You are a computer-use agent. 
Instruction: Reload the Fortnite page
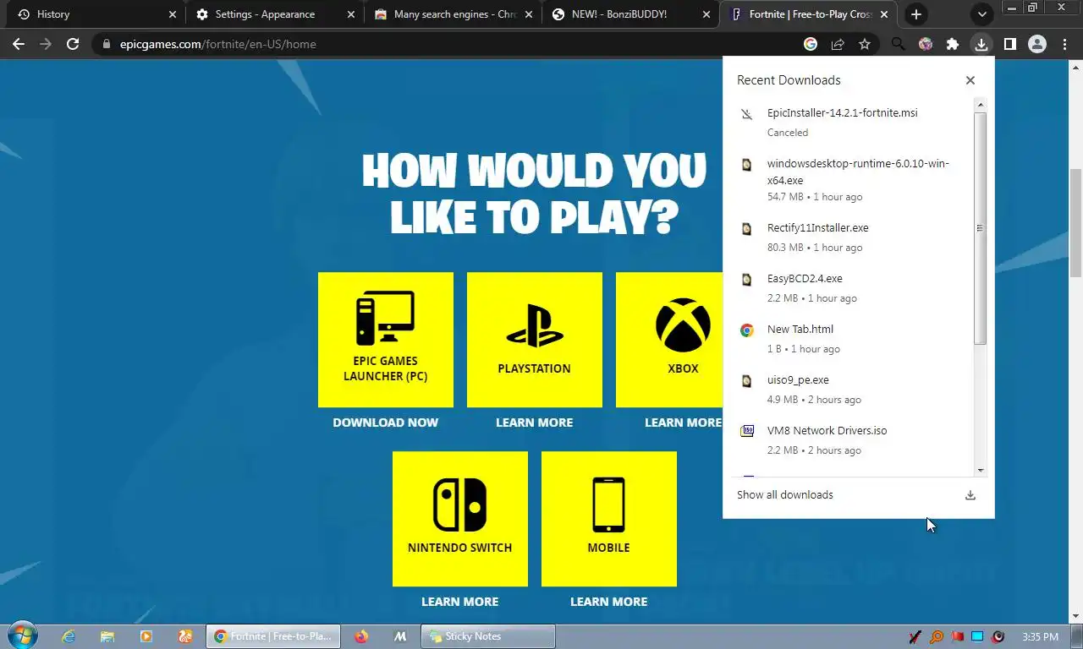[x=73, y=44]
